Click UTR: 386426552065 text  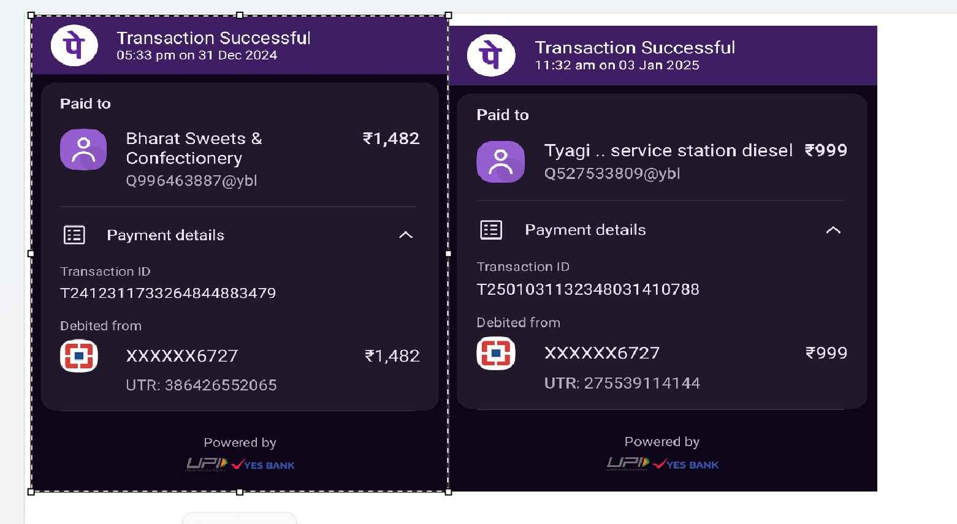(x=201, y=385)
